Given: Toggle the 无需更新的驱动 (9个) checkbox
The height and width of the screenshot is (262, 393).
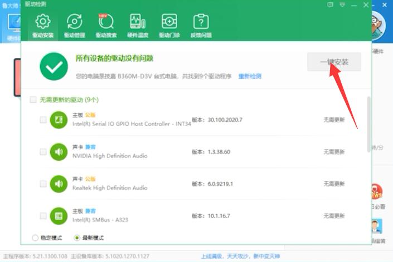Looking at the screenshot, I should (33, 100).
